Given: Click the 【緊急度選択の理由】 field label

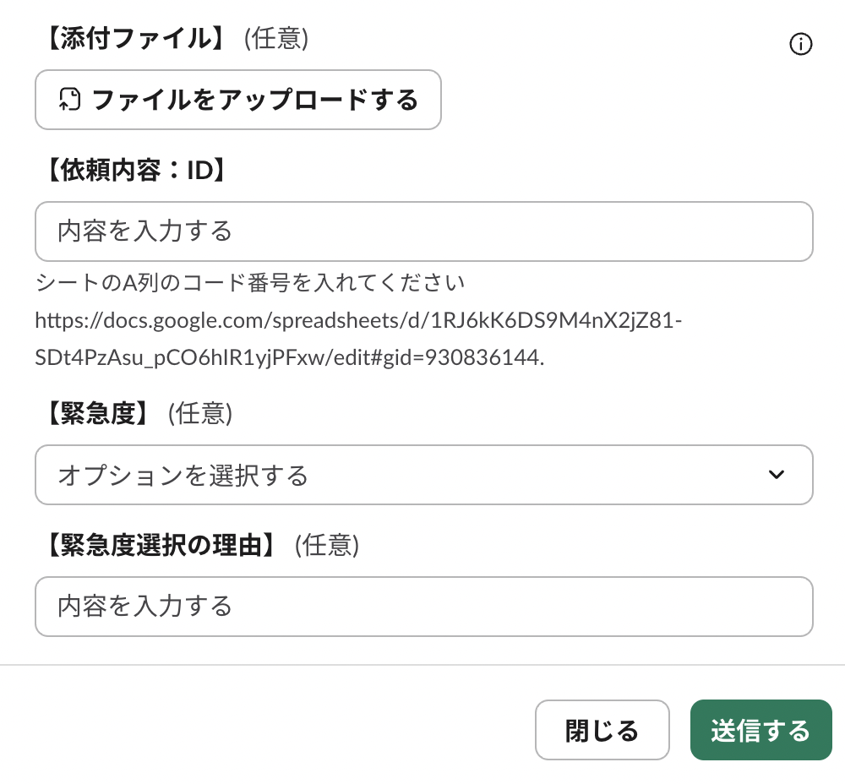Looking at the screenshot, I should point(161,545).
